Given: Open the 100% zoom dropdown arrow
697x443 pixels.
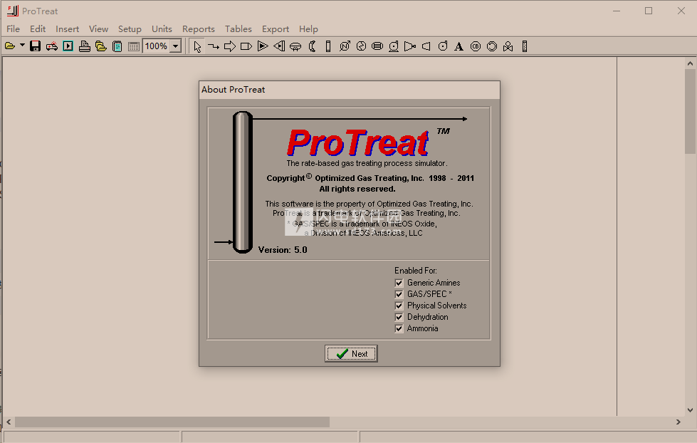Looking at the screenshot, I should (x=176, y=46).
